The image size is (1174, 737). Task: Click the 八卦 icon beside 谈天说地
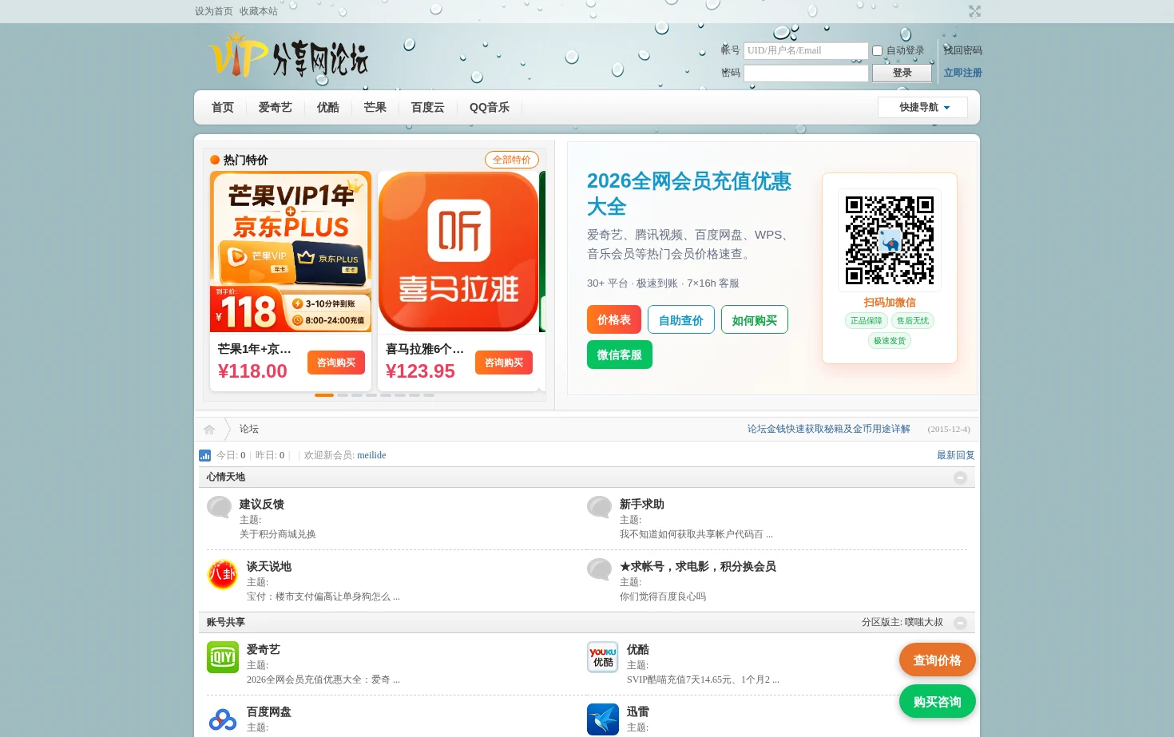(x=223, y=574)
